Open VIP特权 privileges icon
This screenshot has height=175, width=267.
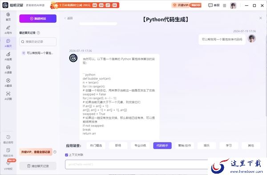click(x=8, y=166)
